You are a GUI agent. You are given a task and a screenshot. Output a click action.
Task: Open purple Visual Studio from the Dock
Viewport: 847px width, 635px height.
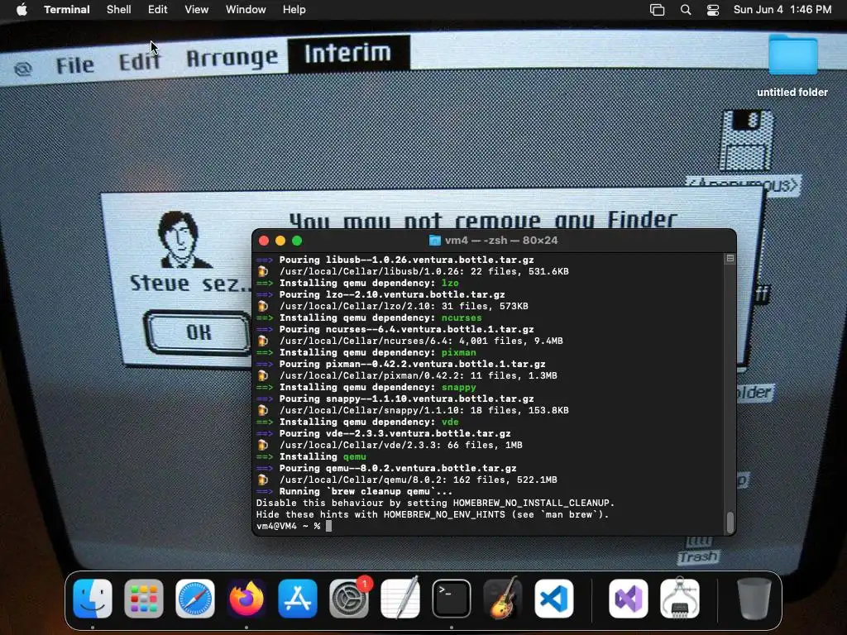pyautogui.click(x=629, y=599)
